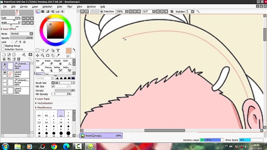Viewport: 267px width, 150px height.
Task: Choose the Weight linework tool
Action: click(58, 62)
